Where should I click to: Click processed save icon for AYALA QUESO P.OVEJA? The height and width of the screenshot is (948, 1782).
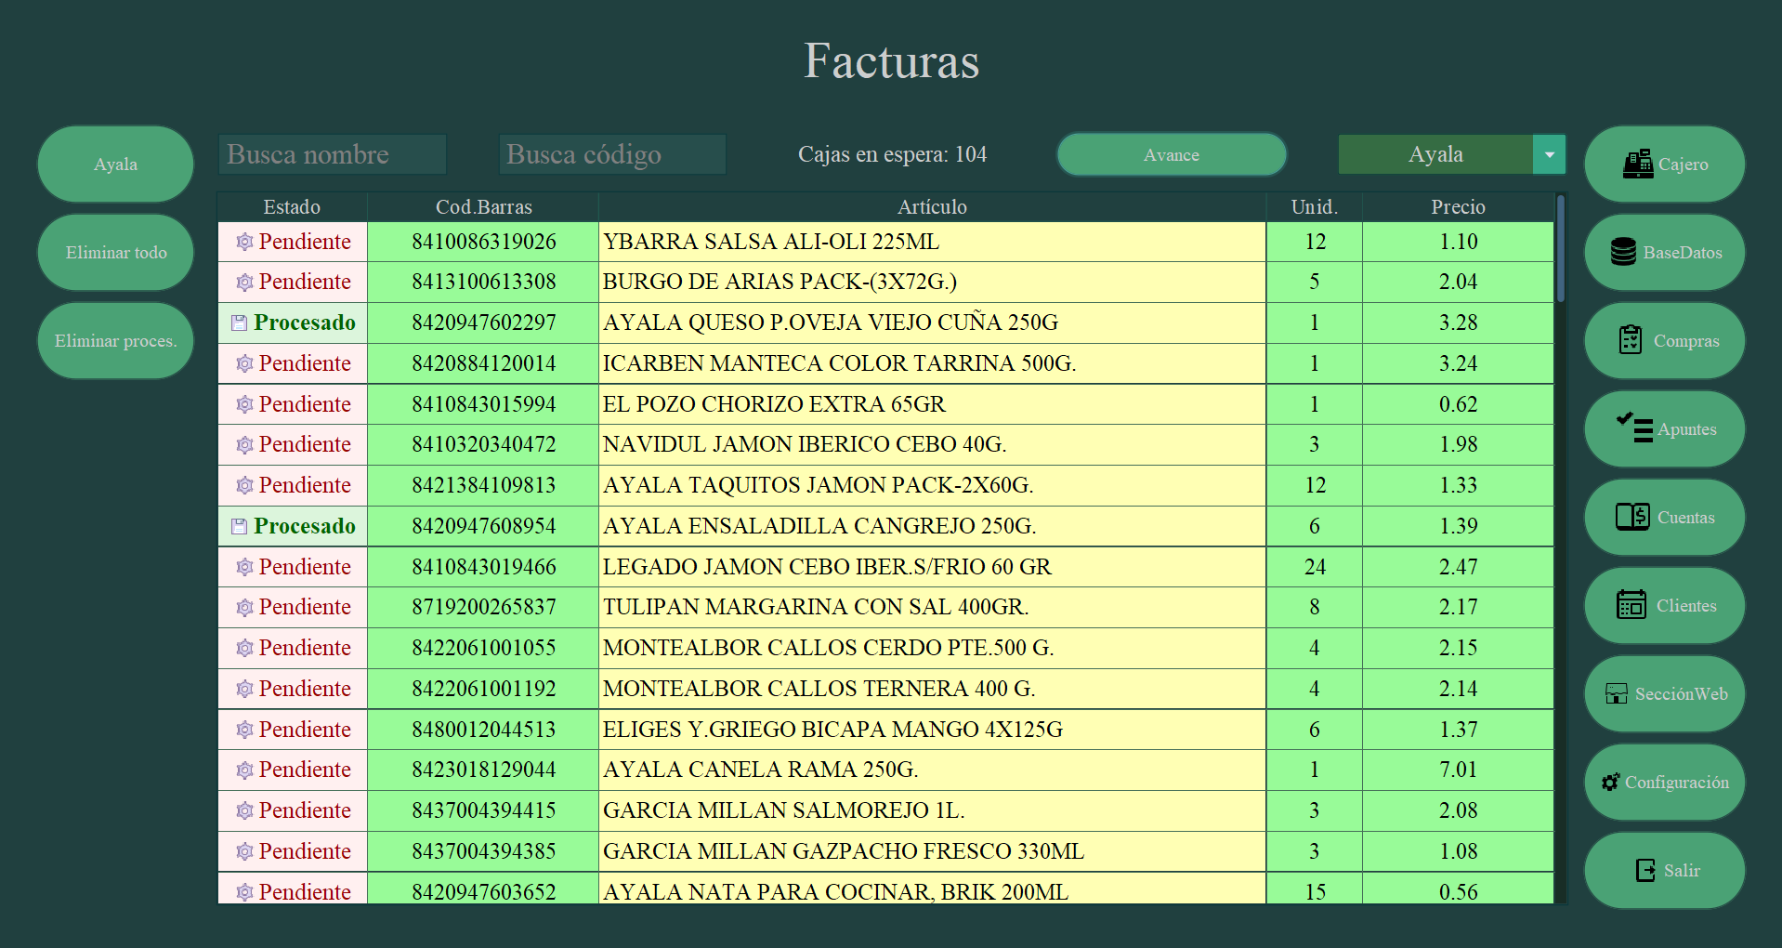coord(239,323)
